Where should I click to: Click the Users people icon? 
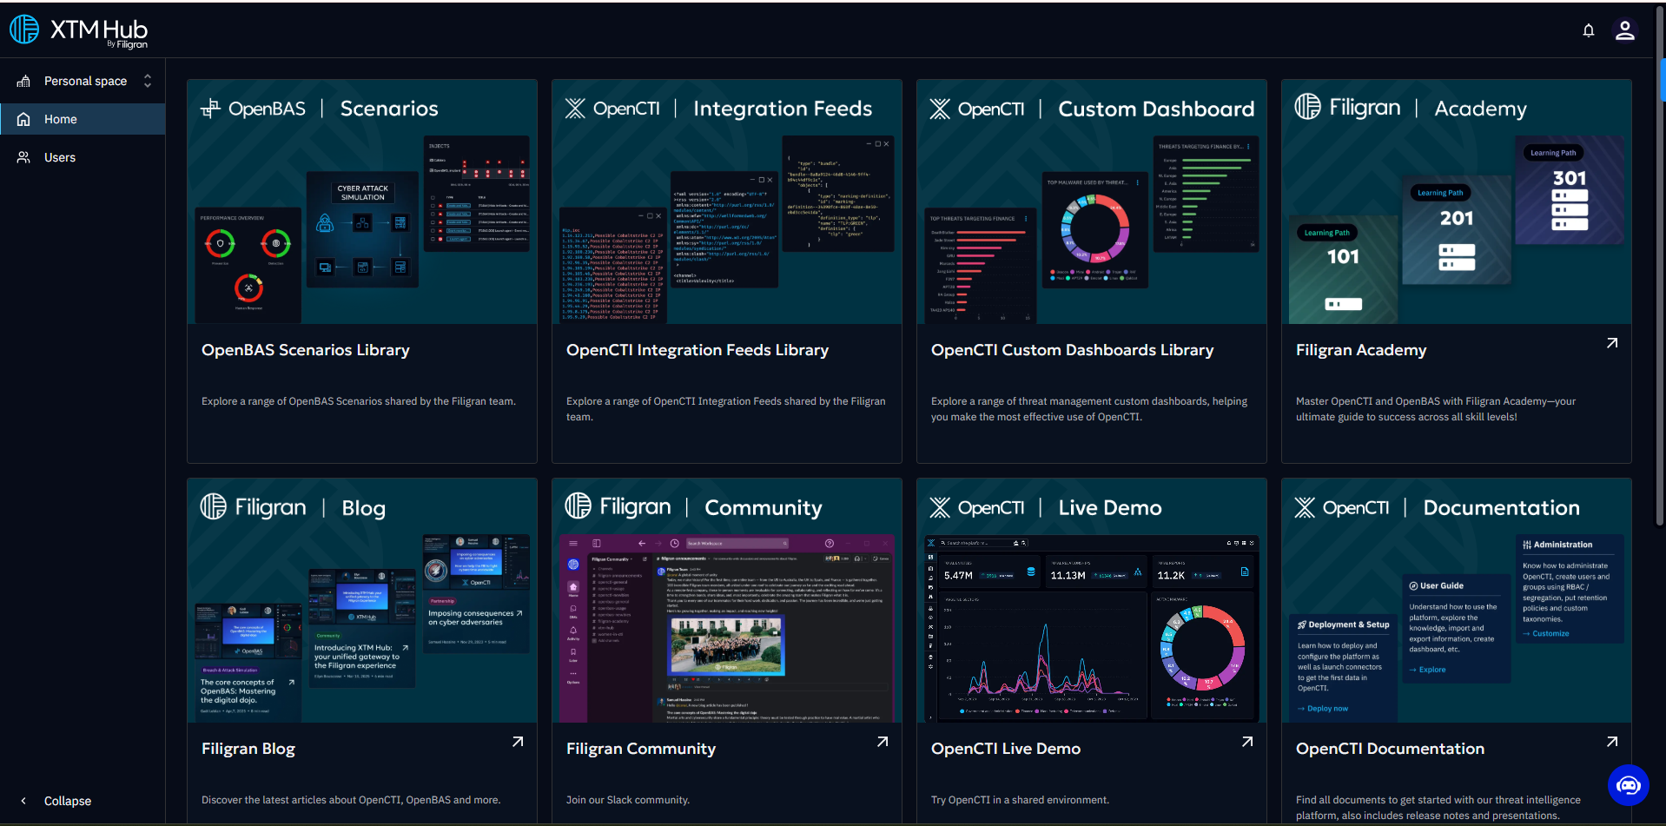pyautogui.click(x=23, y=157)
